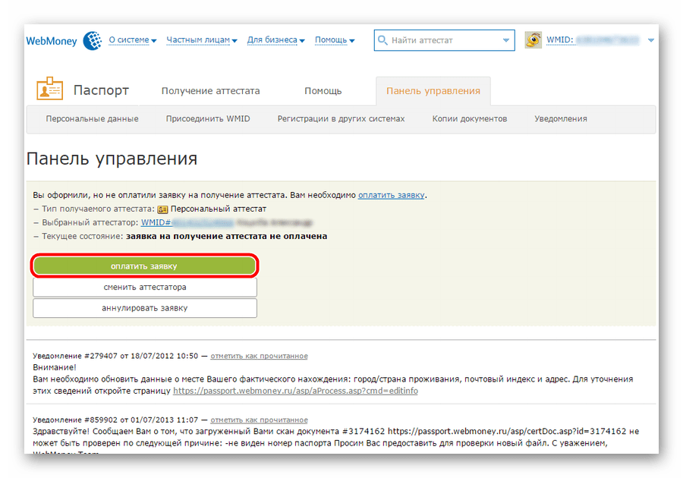Image resolution: width=683 pixels, height=478 pixels.
Task: Open 'Копии документов' submenu item
Action: [470, 118]
